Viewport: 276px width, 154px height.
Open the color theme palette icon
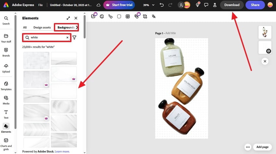[x=102, y=17]
